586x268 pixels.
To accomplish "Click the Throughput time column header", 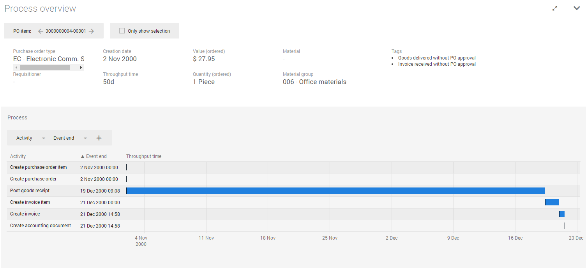I will point(144,156).
